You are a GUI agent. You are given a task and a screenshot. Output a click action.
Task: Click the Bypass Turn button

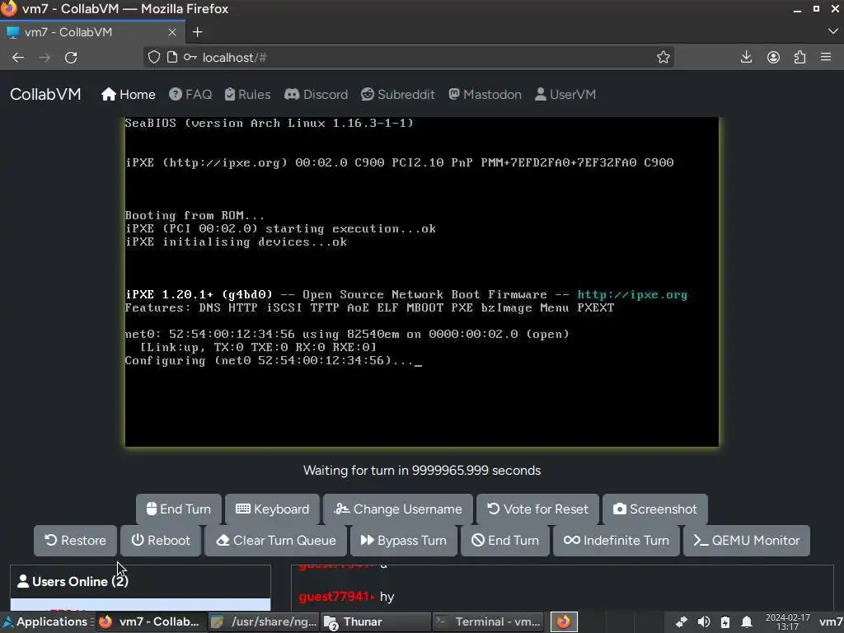[404, 541]
